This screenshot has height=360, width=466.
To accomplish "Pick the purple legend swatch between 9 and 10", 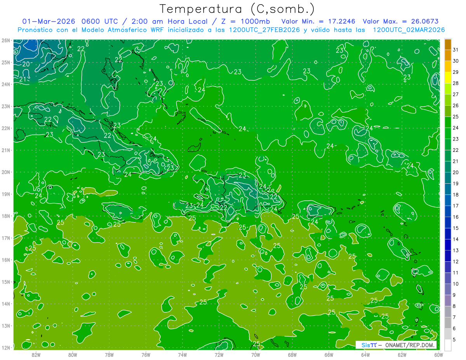I will point(448,289).
